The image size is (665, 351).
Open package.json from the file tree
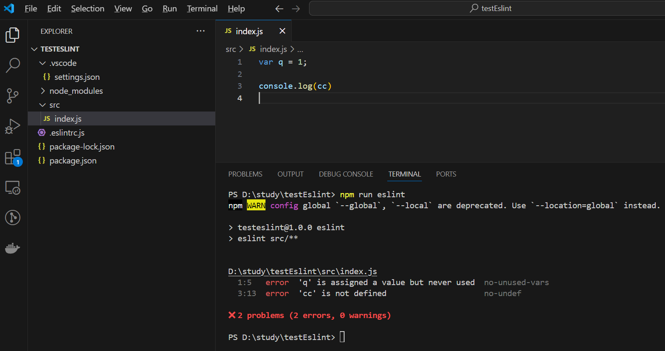click(x=73, y=161)
